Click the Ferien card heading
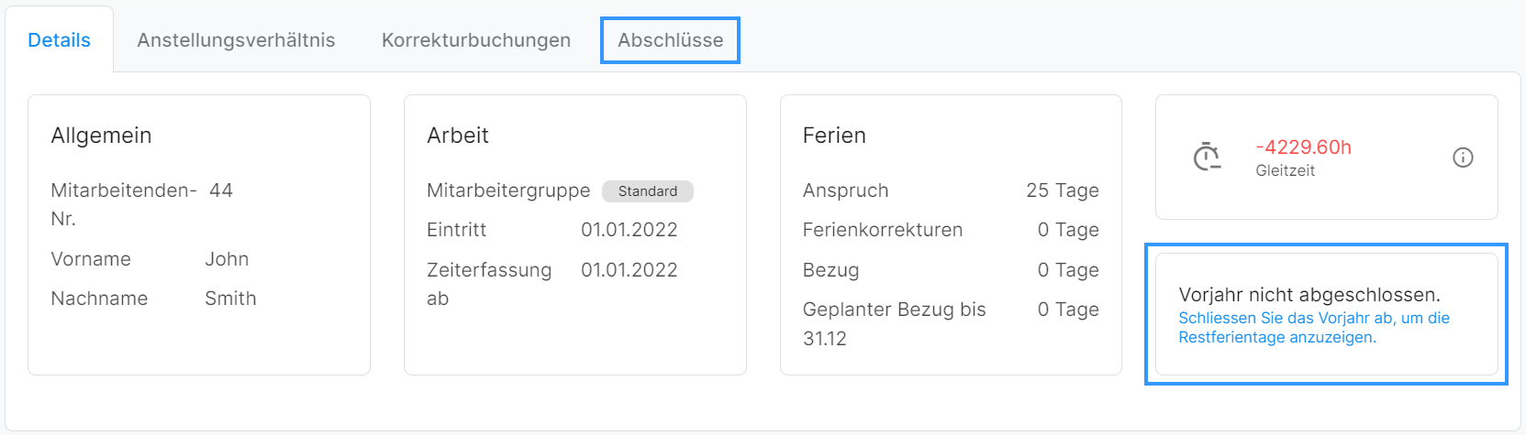Viewport: 1526px width, 435px height. [x=834, y=136]
